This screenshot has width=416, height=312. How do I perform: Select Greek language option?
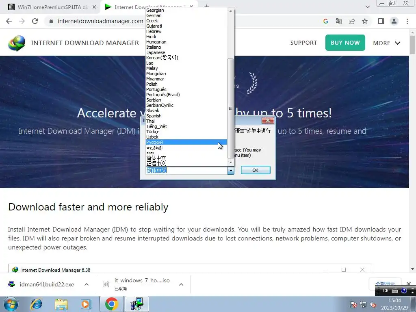click(186, 21)
